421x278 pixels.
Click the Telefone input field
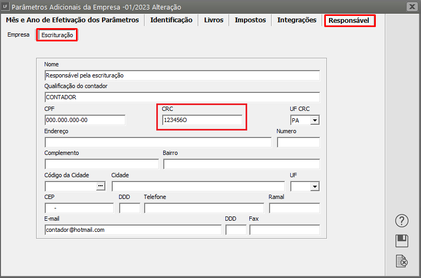point(204,208)
